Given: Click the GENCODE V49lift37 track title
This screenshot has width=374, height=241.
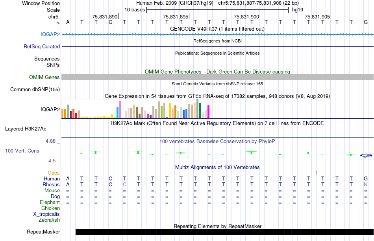Looking at the screenshot, I should (x=217, y=29).
